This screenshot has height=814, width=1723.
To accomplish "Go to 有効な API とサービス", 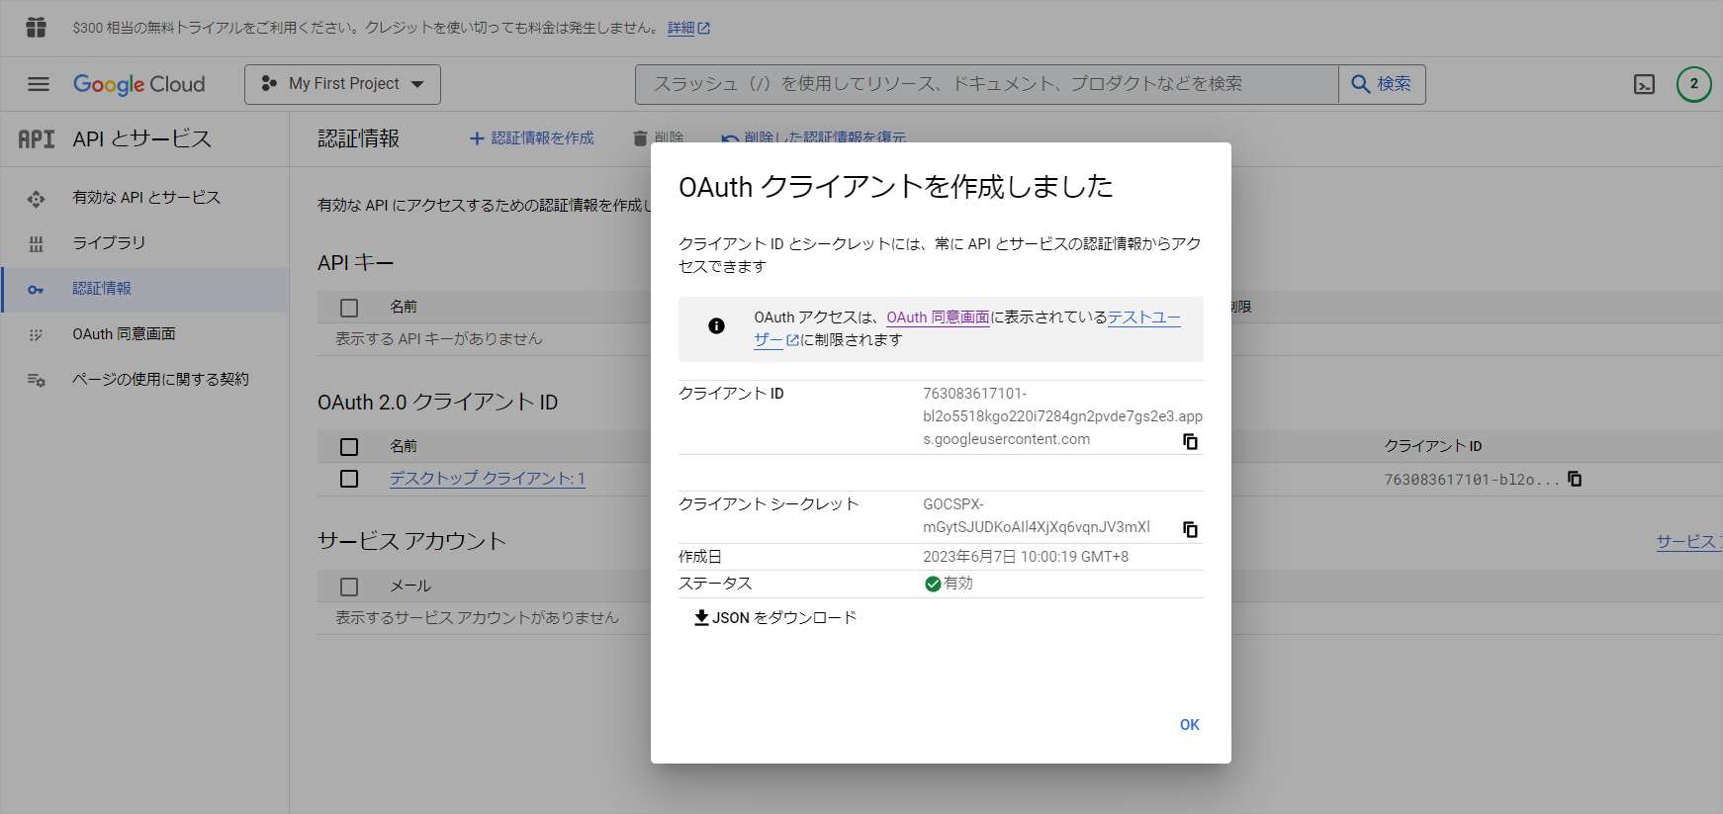I will tap(146, 197).
